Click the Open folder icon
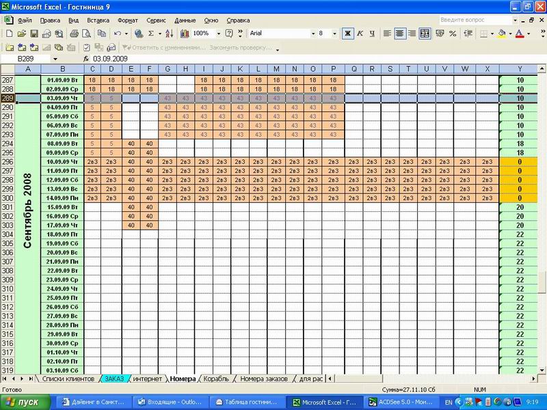This screenshot has width=547, height=410. click(x=21, y=33)
